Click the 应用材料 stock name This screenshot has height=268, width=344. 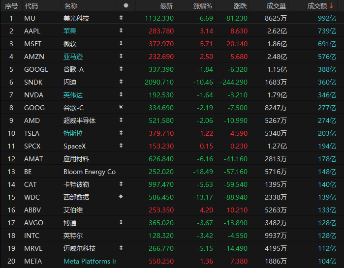76,159
